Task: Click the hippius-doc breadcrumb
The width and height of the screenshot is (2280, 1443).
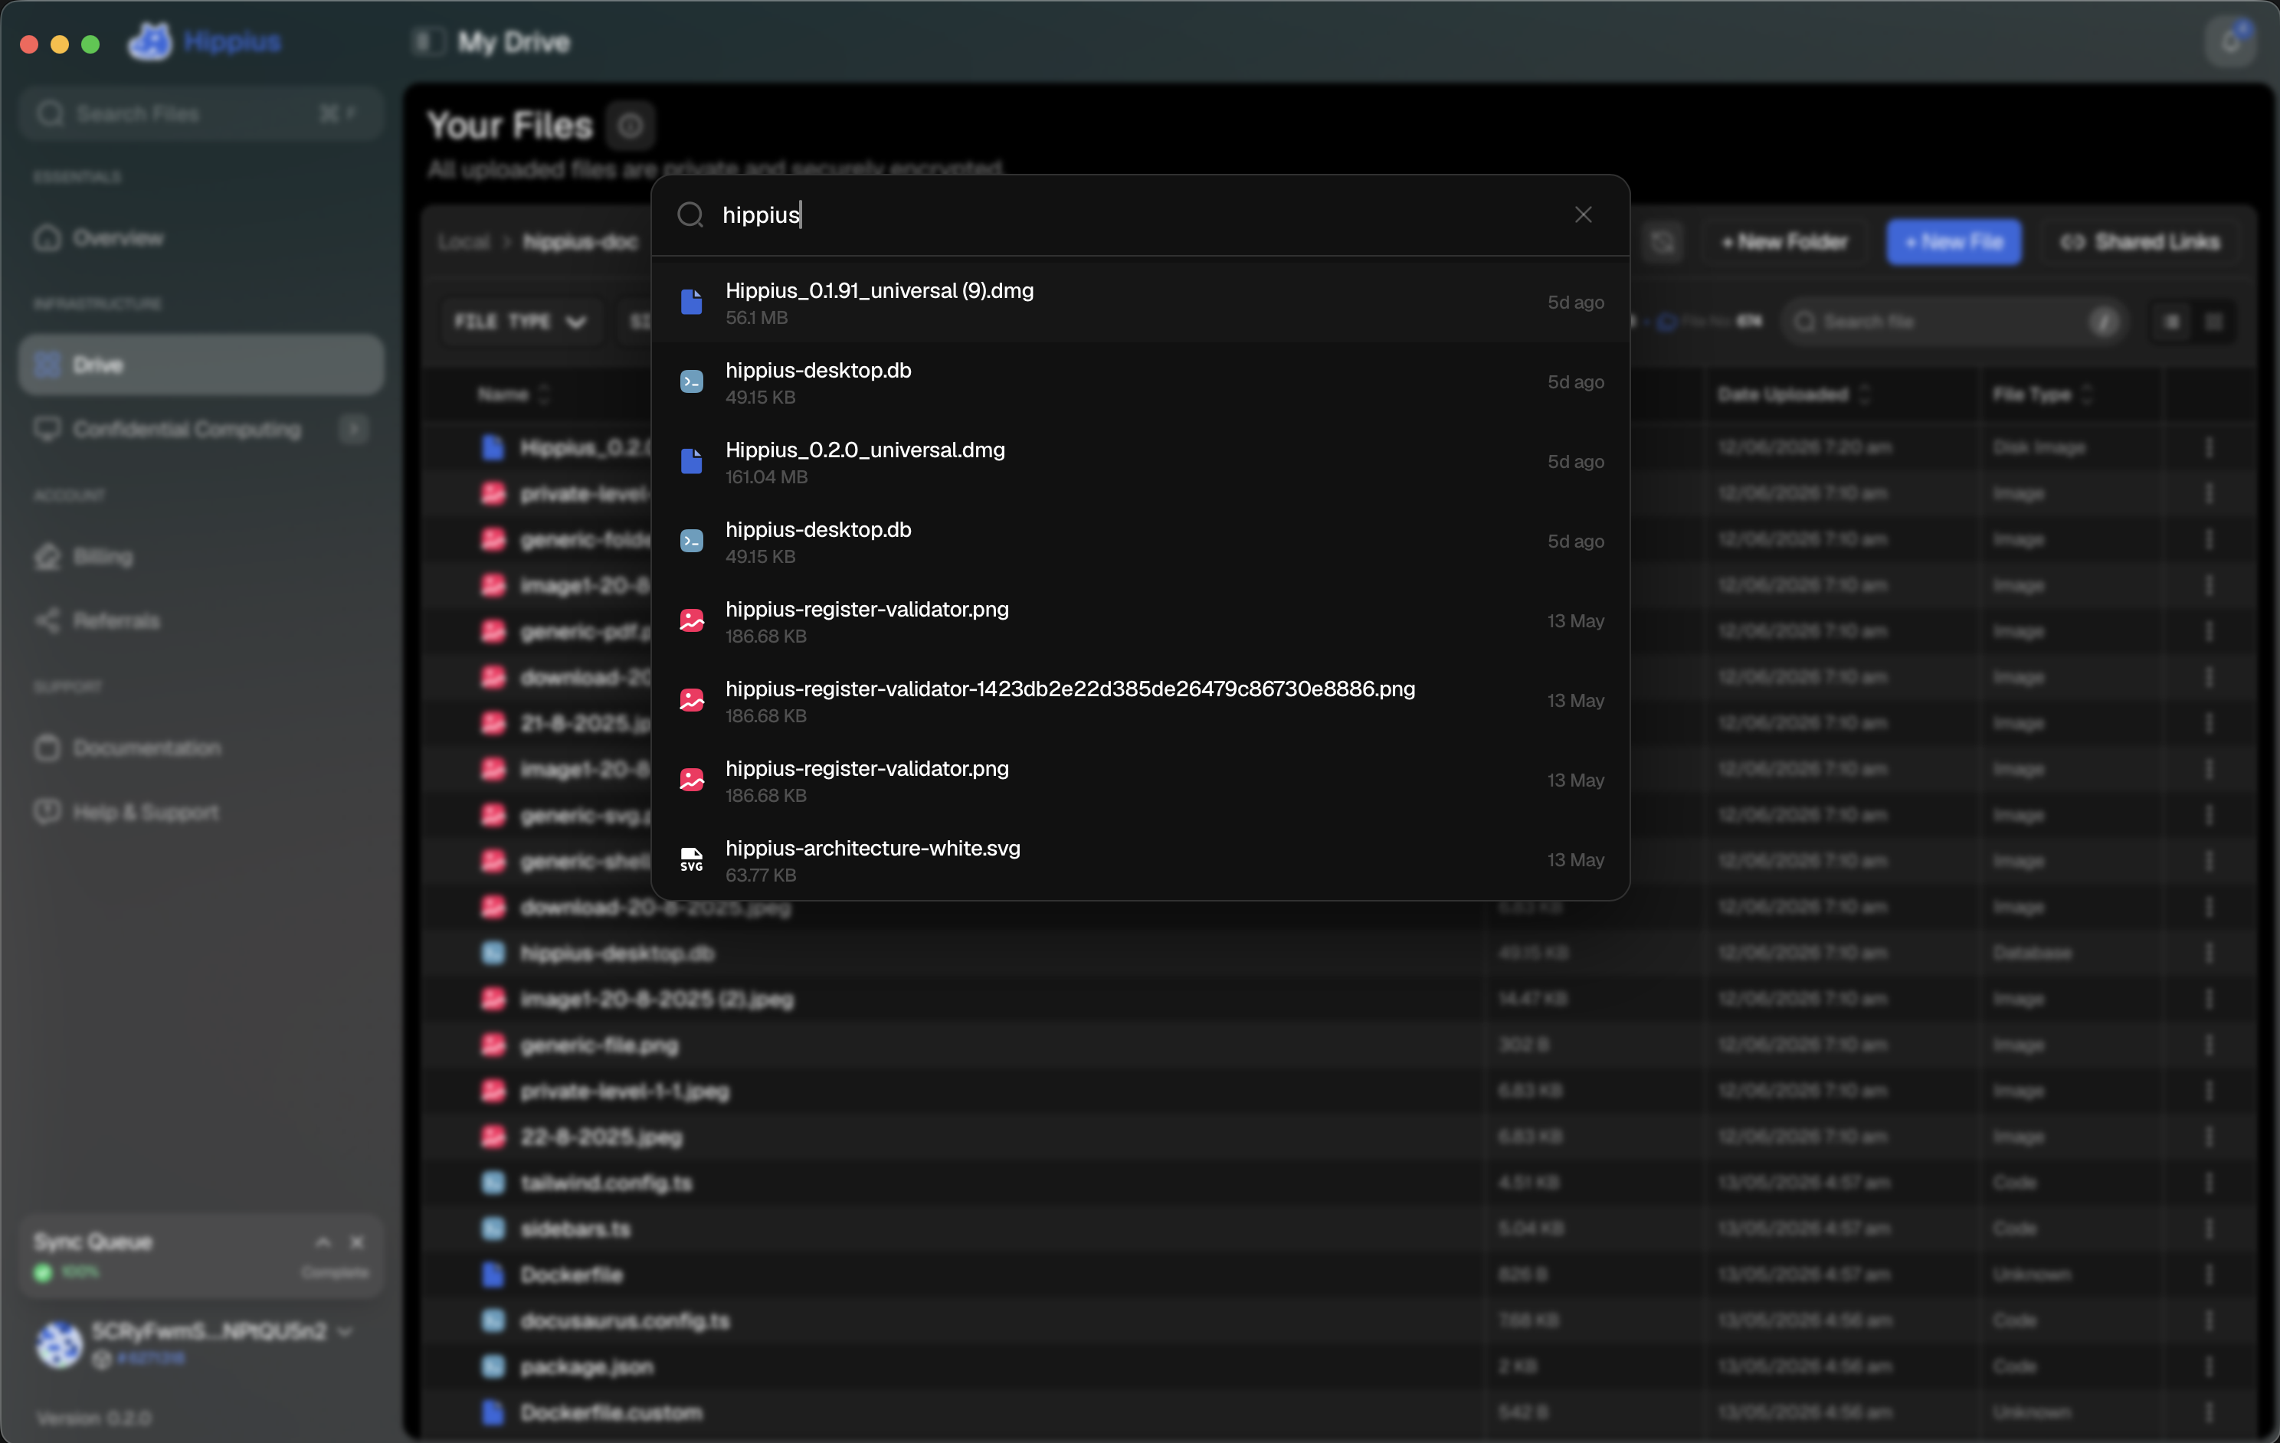Action: (x=581, y=242)
